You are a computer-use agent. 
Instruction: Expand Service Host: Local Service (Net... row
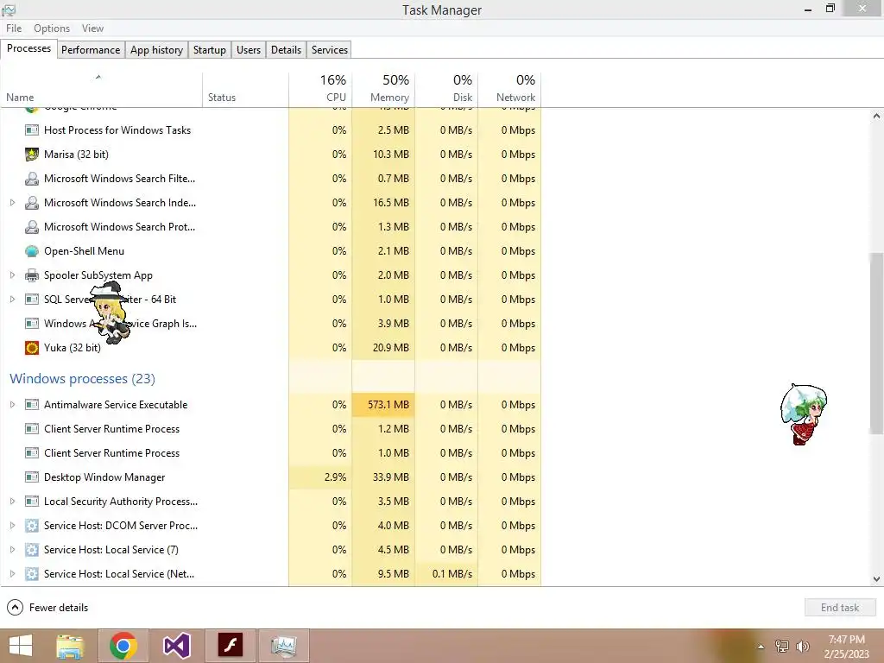[12, 574]
